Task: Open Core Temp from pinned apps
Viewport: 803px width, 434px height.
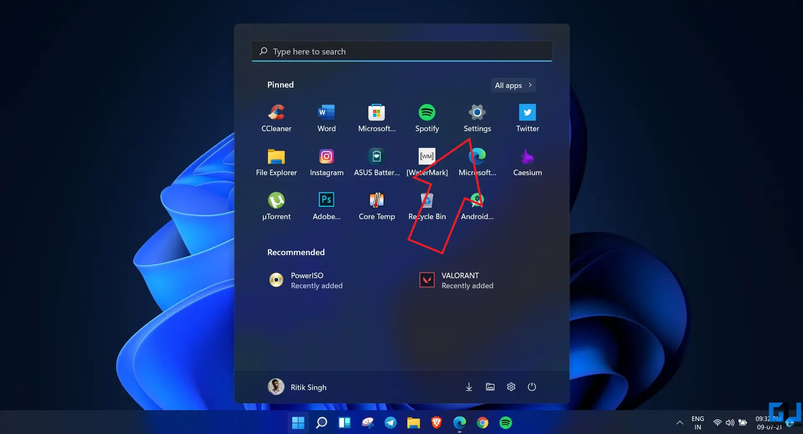Action: (x=377, y=207)
